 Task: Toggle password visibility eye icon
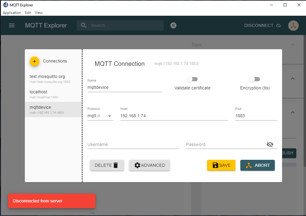click(x=270, y=144)
